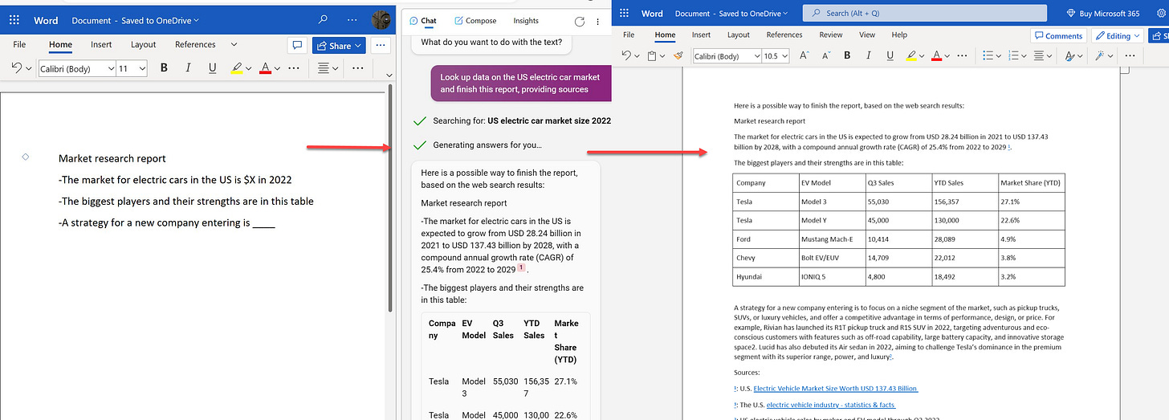Open the Review tab in right Word window
Viewport: 1169px width, 420px height.
coord(831,35)
